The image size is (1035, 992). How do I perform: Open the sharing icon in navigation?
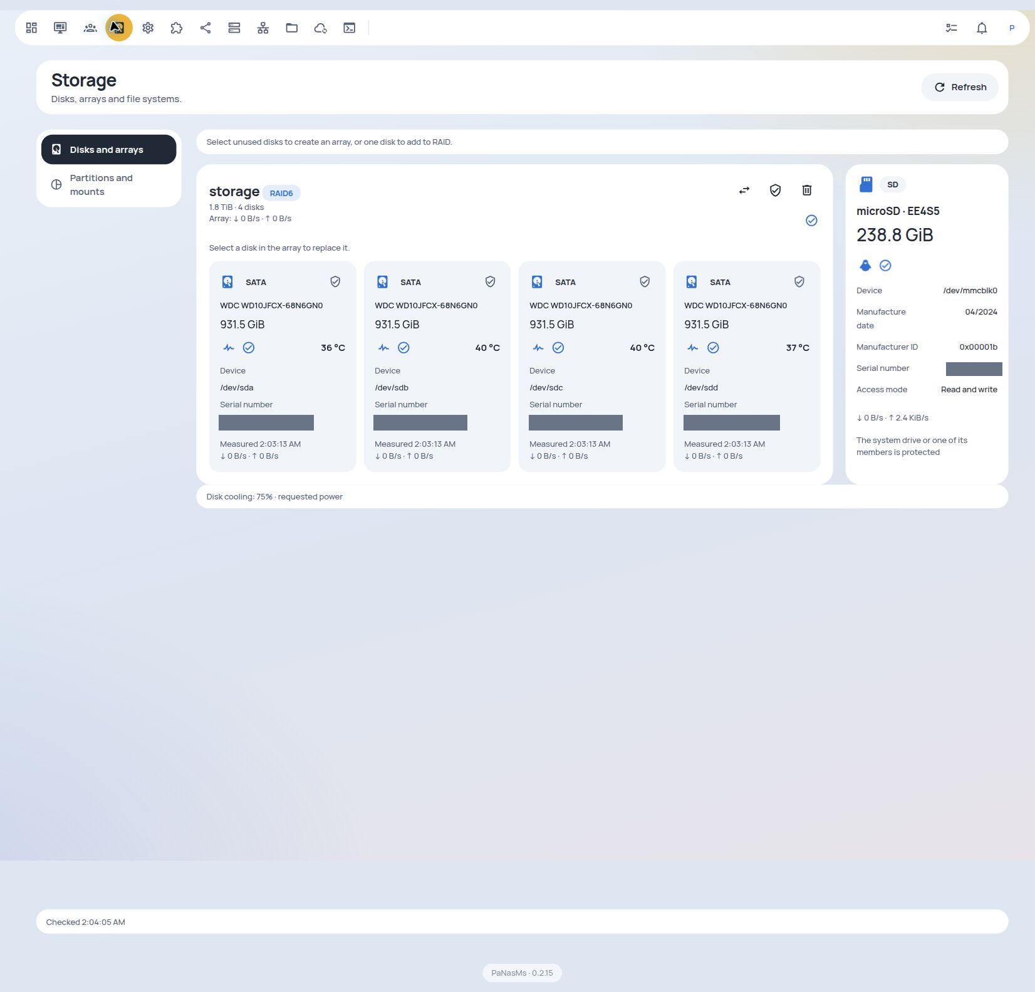point(205,28)
